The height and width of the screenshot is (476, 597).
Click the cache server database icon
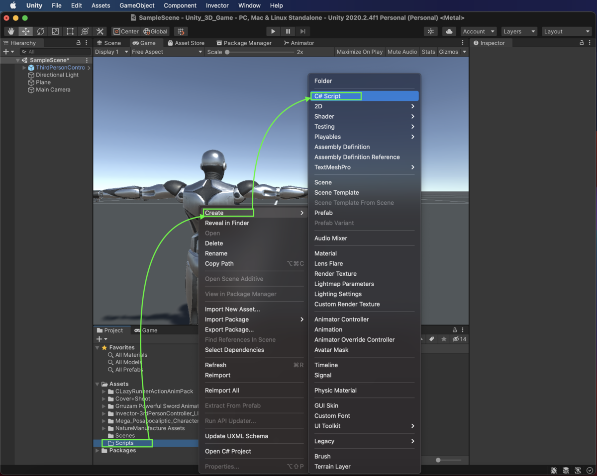coord(566,470)
